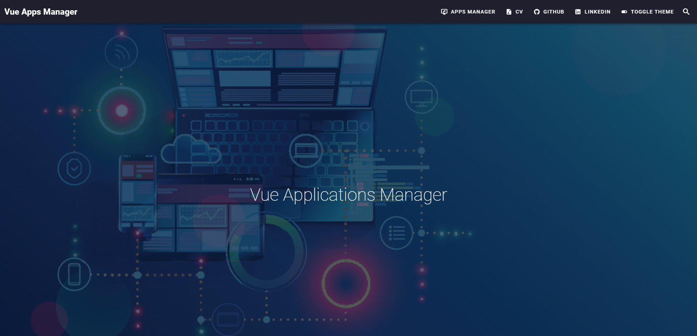Click the Apps Manager monitor icon in navbar
Viewport: 697px width, 336px height.
point(444,12)
